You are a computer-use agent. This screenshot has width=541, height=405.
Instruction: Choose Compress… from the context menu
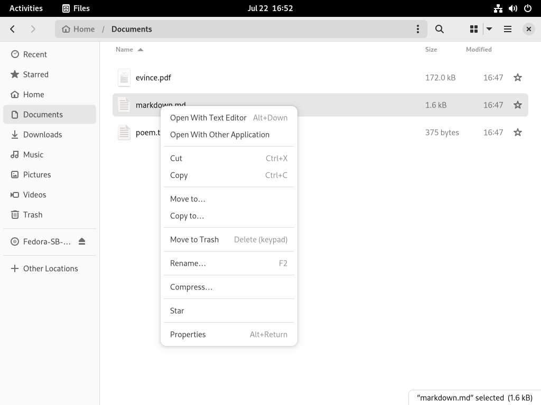[x=229, y=287]
